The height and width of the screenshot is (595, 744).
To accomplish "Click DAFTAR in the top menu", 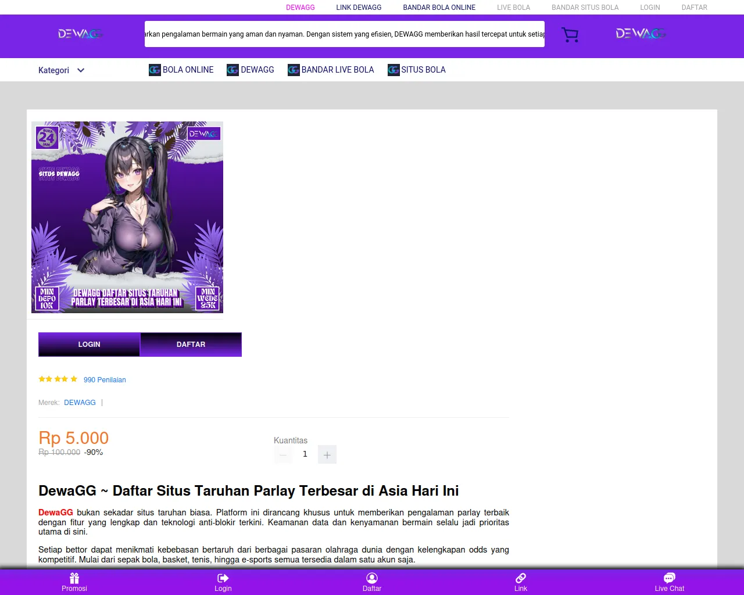I will pyautogui.click(x=695, y=8).
